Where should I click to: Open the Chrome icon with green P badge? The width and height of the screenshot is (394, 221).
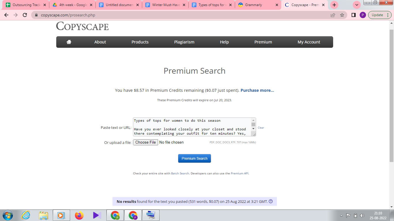click(x=115, y=215)
